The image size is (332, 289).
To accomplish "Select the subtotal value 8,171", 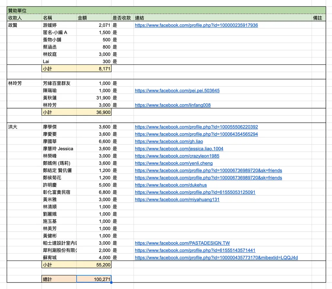I will coord(94,69).
